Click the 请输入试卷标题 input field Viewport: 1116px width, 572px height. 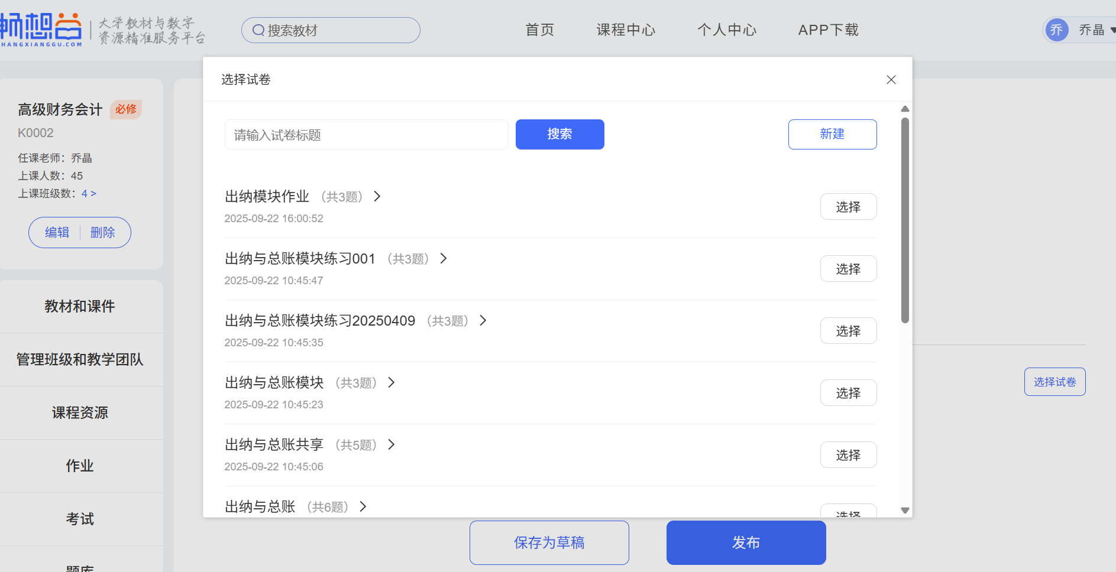(x=366, y=135)
